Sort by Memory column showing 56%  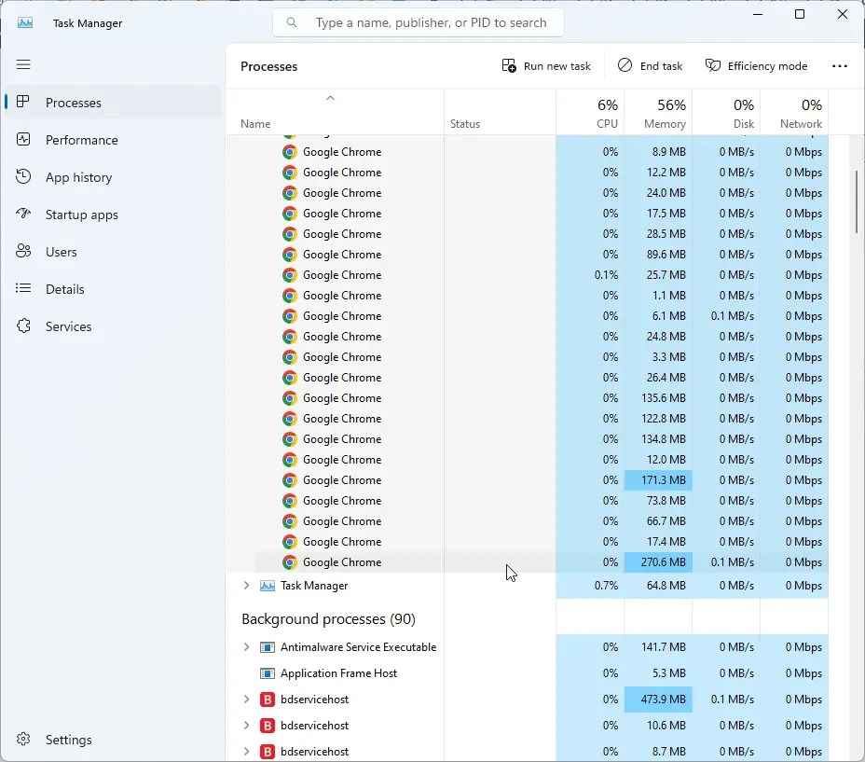658,113
